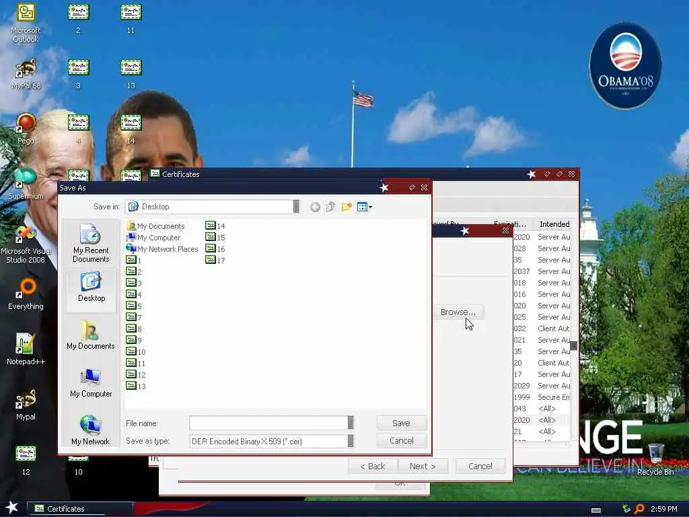Screen dimensions: 689x517
Task: Select desktop certificate icon named 3
Action: tap(78, 74)
